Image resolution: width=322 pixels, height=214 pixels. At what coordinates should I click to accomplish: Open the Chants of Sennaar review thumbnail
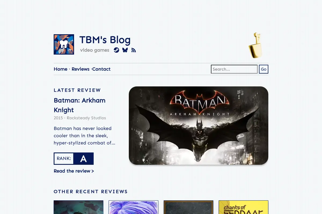[x=243, y=207]
